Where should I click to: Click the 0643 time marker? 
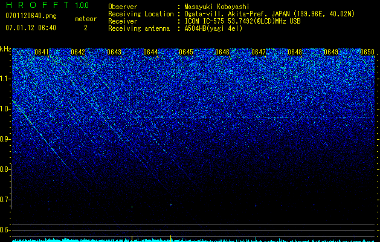(114, 52)
